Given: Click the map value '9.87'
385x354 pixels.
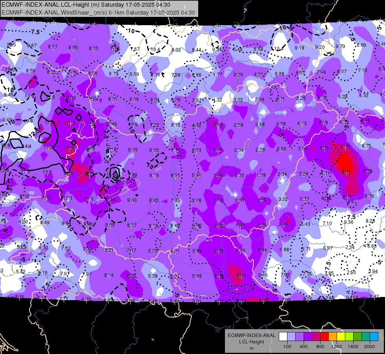Looking at the screenshot, I should [32, 46].
